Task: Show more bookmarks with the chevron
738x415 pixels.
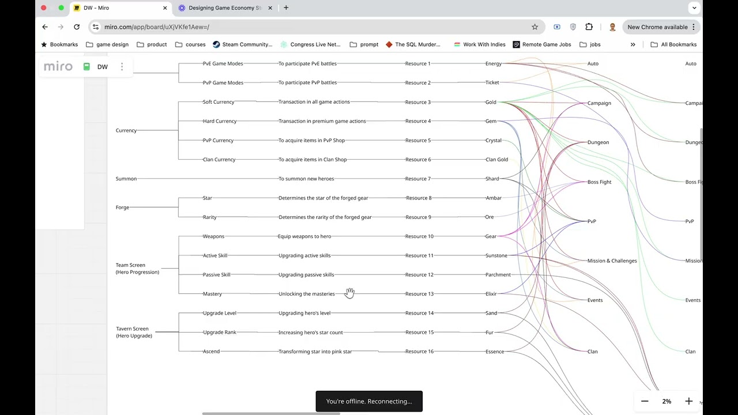Action: coord(632,44)
